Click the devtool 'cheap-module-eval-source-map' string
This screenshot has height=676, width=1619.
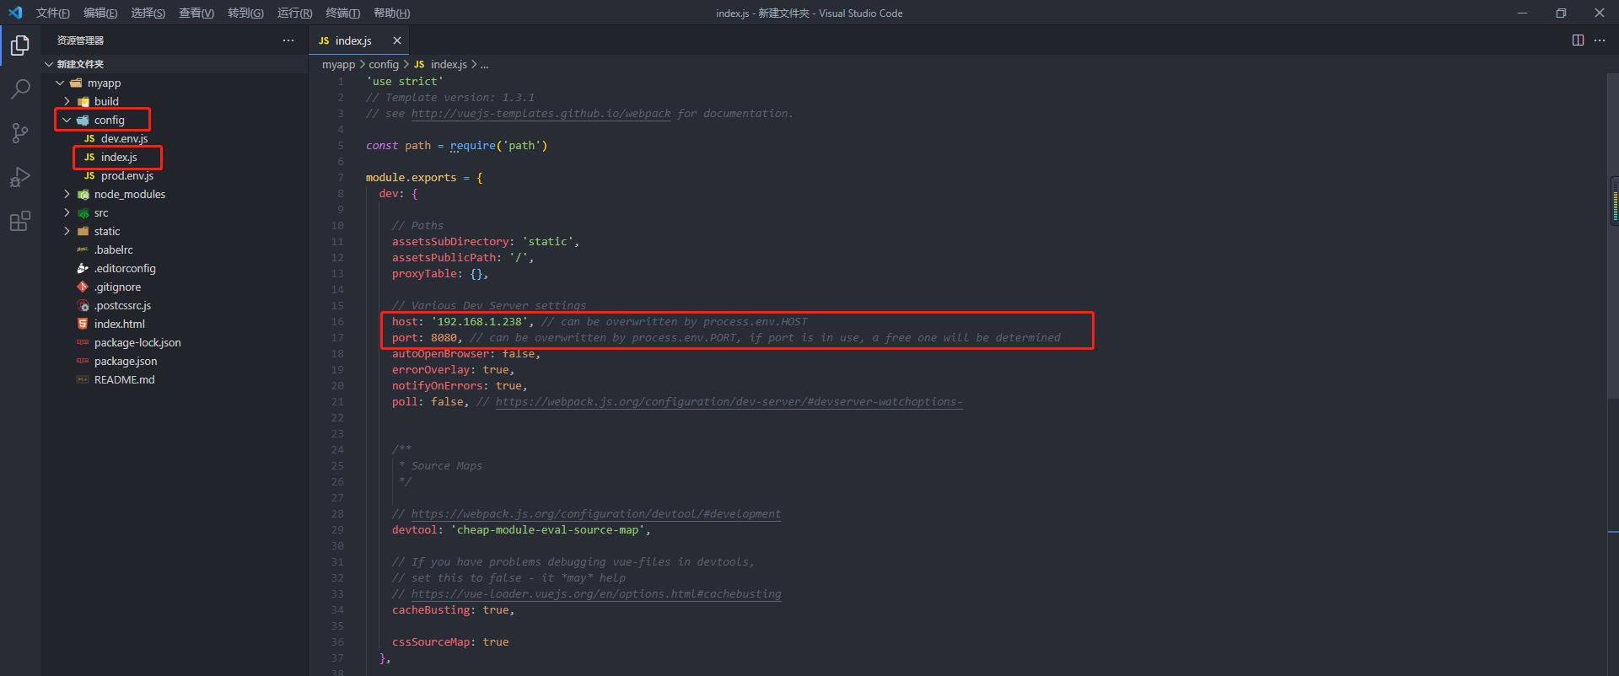point(547,529)
